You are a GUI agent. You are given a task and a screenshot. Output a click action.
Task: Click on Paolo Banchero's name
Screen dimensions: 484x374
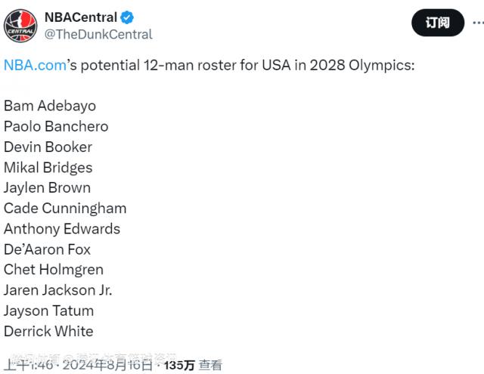point(56,126)
